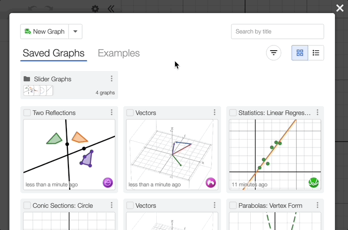Switch to grid view layout
Image resolution: width=348 pixels, height=230 pixels.
click(300, 53)
